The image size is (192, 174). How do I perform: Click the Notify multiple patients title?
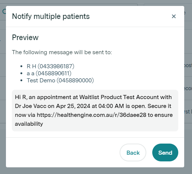pyautogui.click(x=51, y=16)
